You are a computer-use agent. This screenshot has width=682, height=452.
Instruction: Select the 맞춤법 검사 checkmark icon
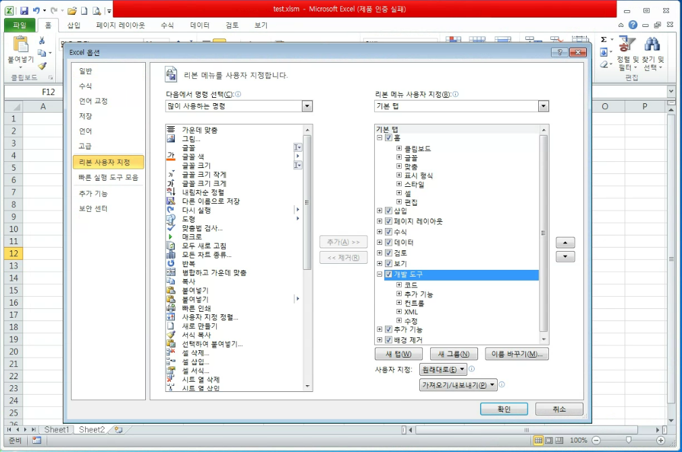tap(171, 228)
